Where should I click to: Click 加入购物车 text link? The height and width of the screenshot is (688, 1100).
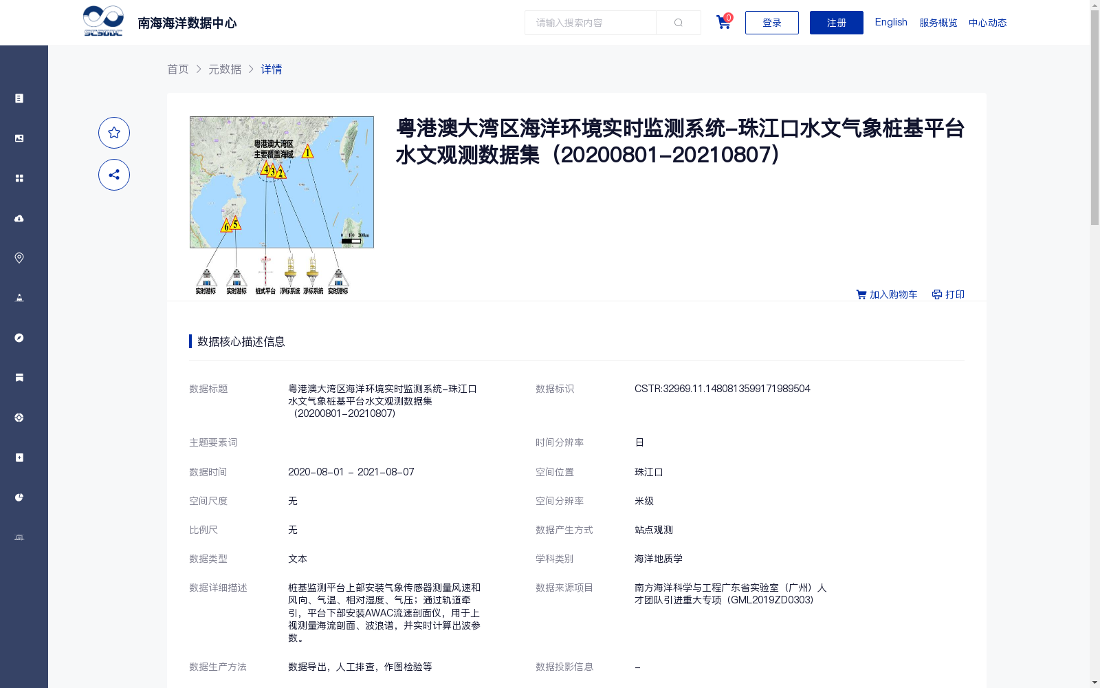(894, 294)
